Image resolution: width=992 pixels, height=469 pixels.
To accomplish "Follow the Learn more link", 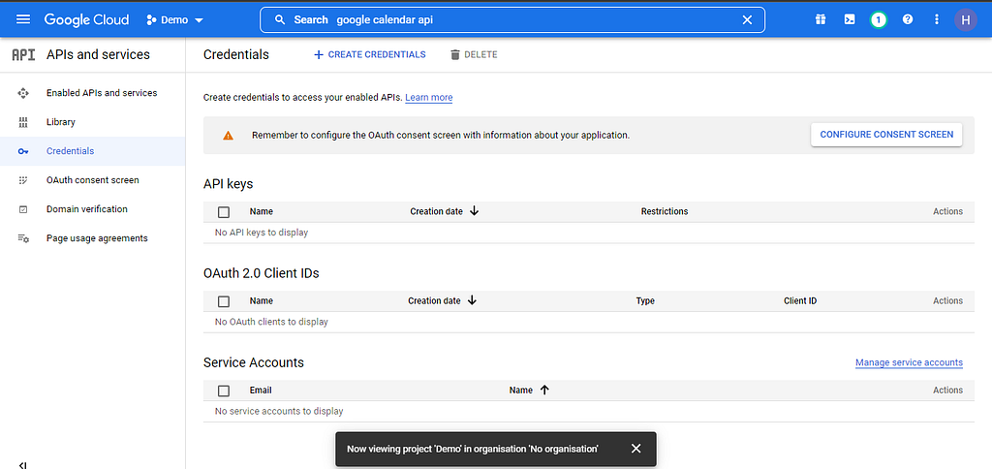I will click(x=429, y=98).
